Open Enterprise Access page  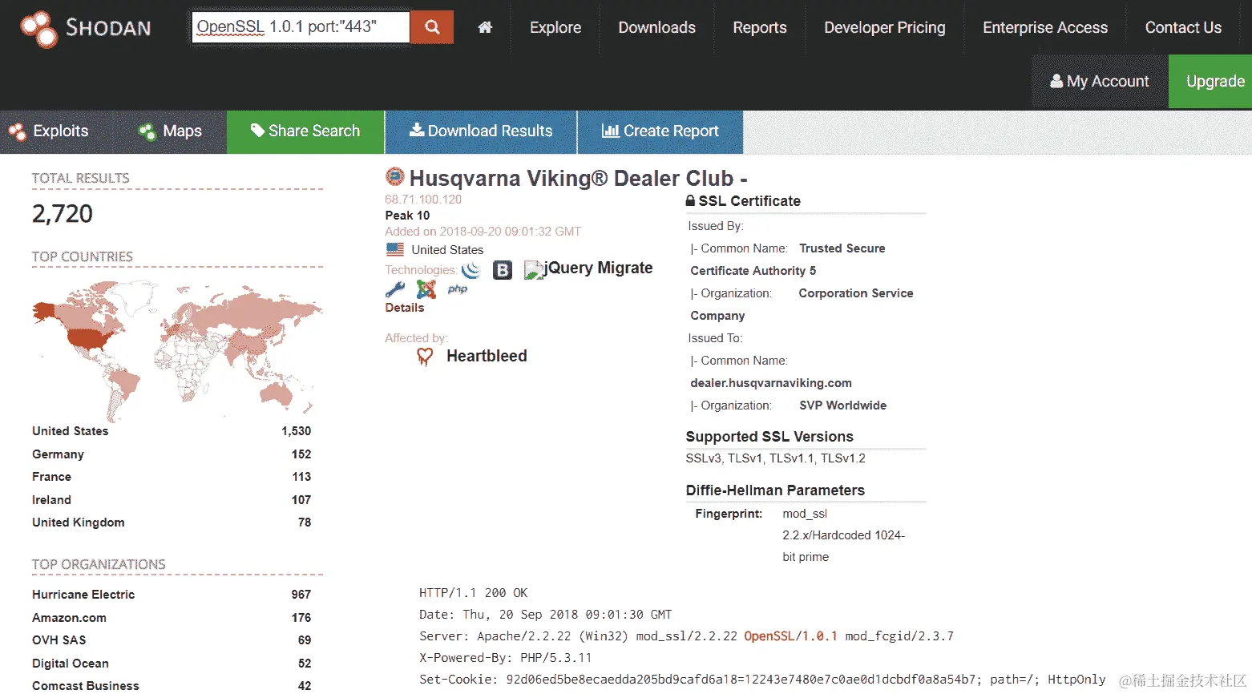point(1045,27)
